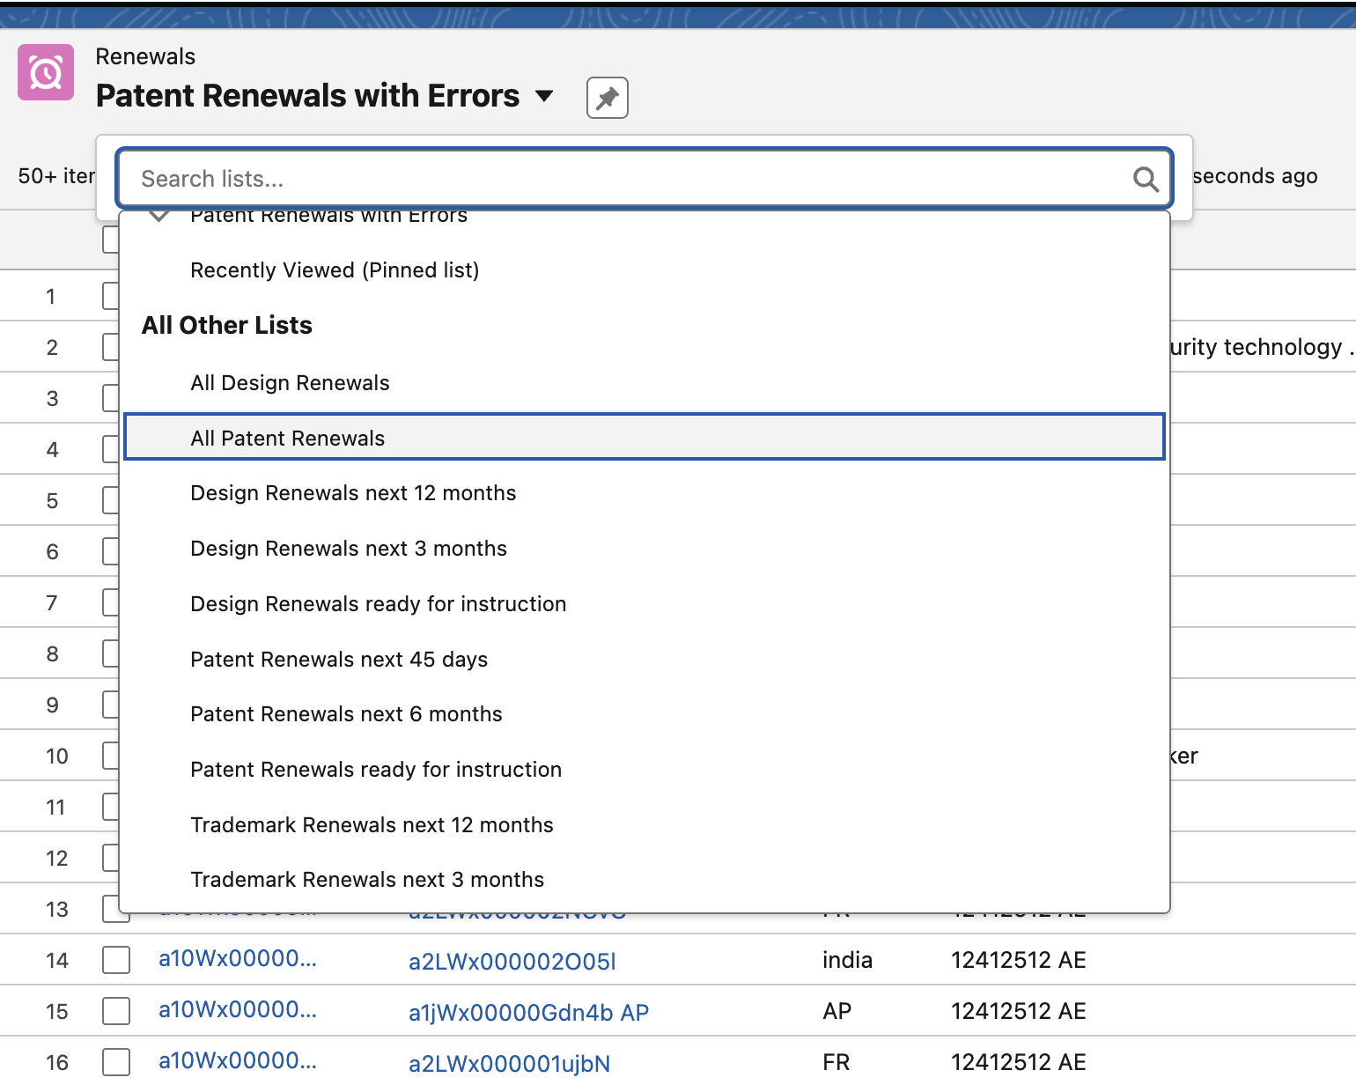Screen dimensions: 1356x1085
Task: Select Design Renewals next 3 months
Action: [x=349, y=549]
